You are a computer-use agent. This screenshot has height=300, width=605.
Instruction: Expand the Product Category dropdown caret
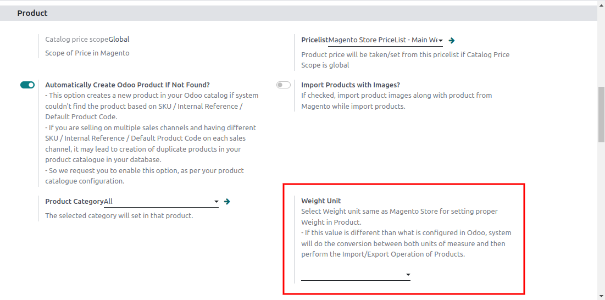(x=216, y=202)
